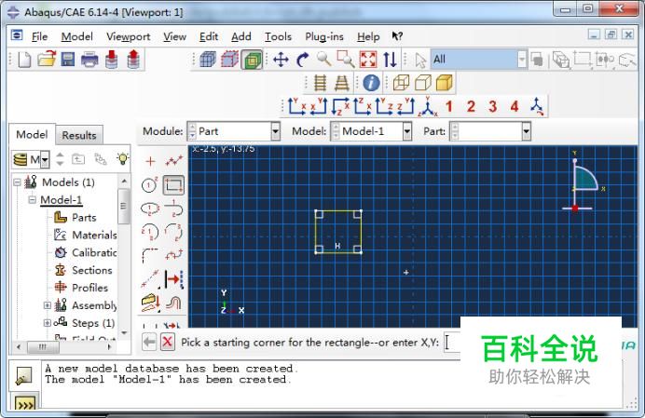Select the Create Construction line tool
This screenshot has height=418, width=645.
(x=150, y=279)
